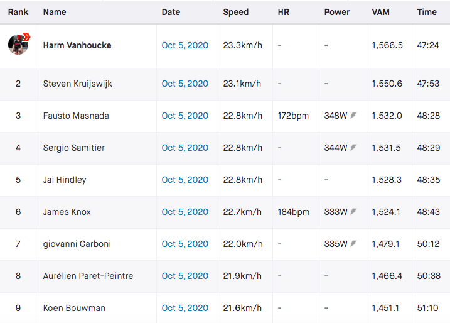Select the Harm Vanhoucke name
The width and height of the screenshot is (450, 323).
point(77,45)
